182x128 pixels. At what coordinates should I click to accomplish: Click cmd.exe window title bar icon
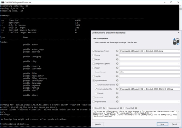[3, 2]
